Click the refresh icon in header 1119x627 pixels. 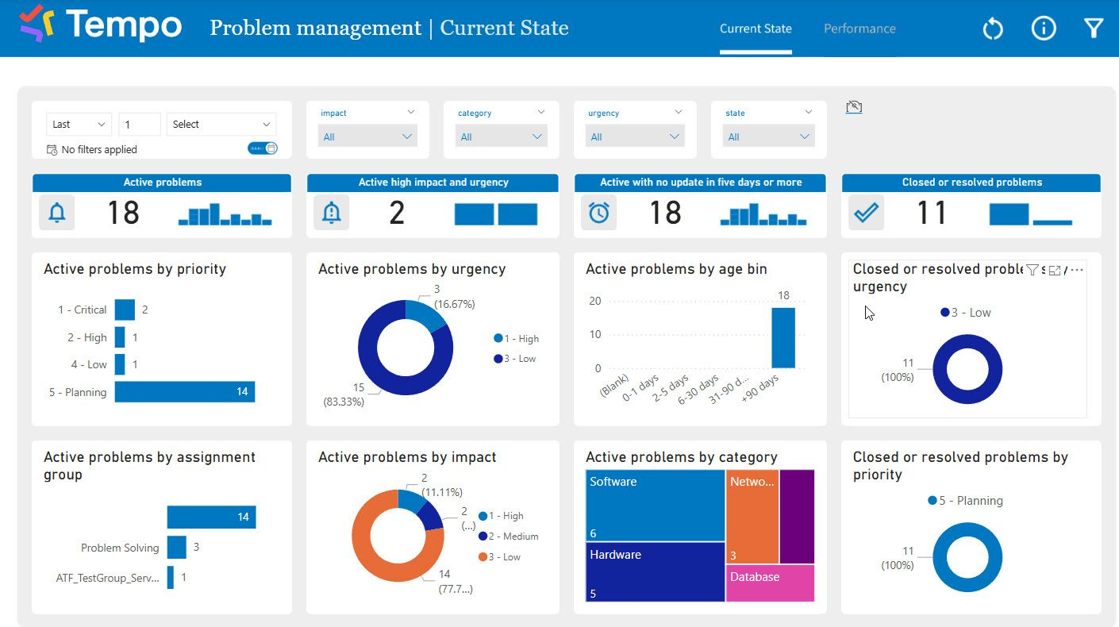992,29
